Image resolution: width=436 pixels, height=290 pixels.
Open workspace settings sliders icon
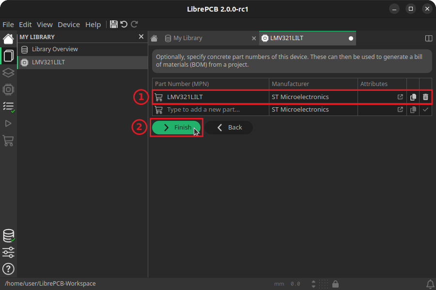(8, 252)
